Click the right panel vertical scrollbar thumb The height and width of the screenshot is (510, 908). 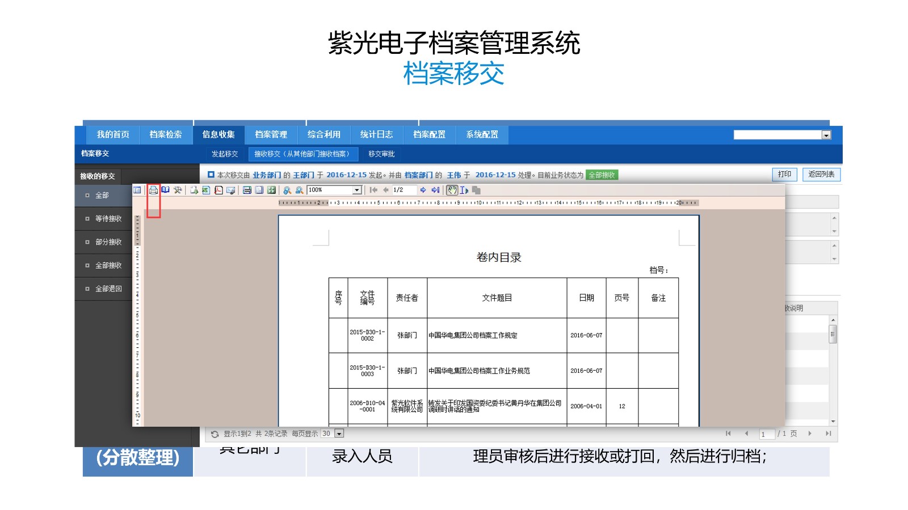tap(833, 334)
